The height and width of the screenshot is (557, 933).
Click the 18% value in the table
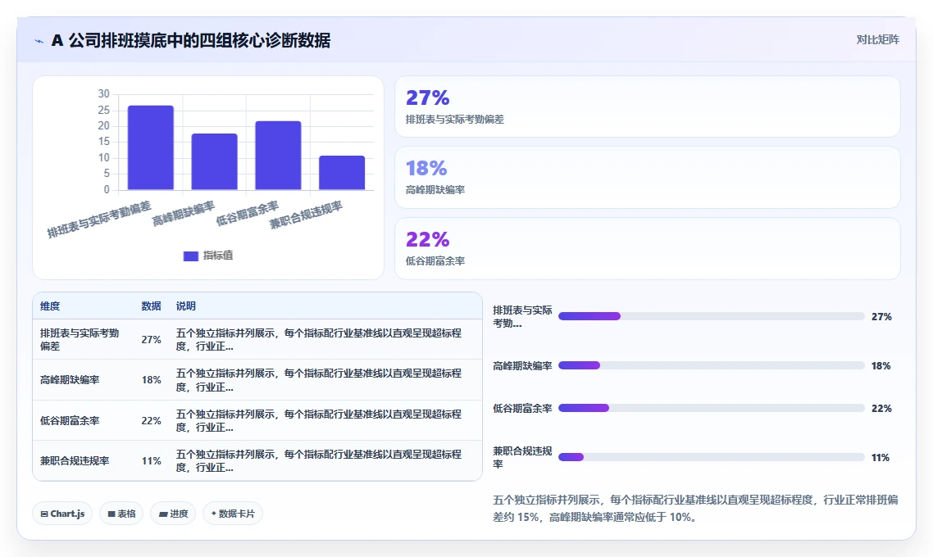(x=151, y=380)
